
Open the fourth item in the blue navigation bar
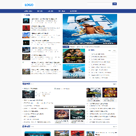[62, 11]
